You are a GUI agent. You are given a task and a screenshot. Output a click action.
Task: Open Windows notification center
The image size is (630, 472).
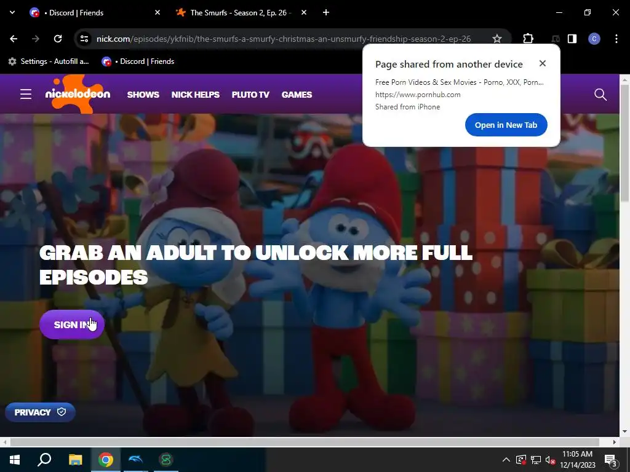pyautogui.click(x=611, y=460)
